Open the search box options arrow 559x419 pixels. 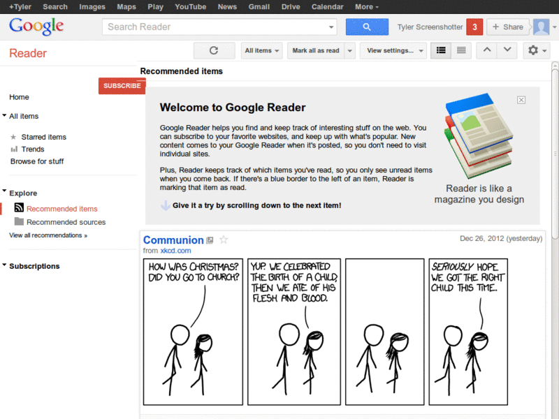pyautogui.click(x=331, y=27)
